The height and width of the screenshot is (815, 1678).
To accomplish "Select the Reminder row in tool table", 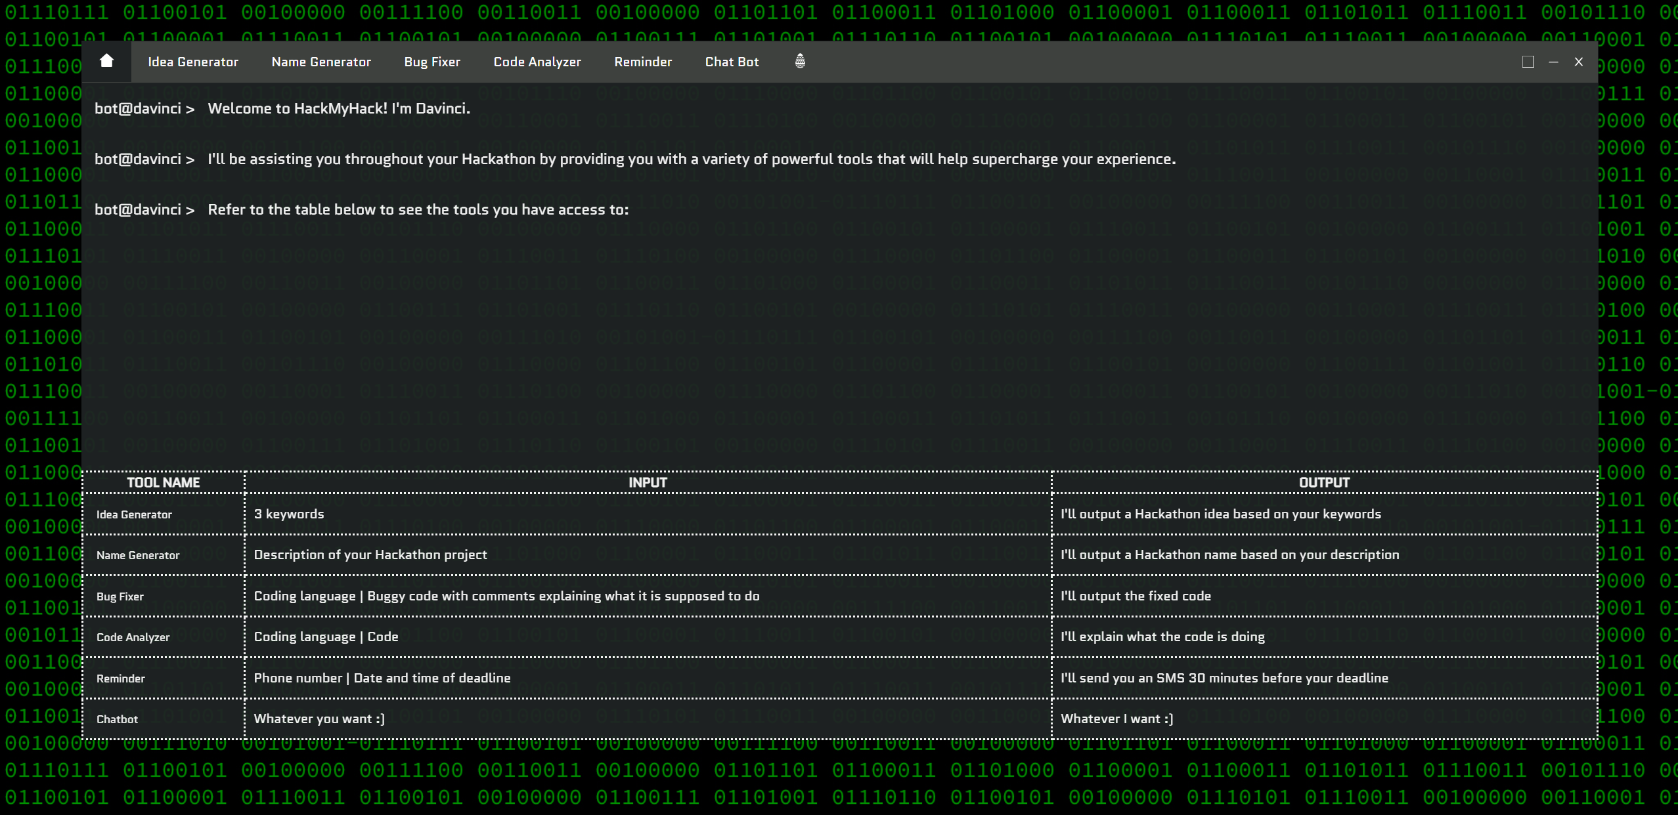I will click(121, 679).
